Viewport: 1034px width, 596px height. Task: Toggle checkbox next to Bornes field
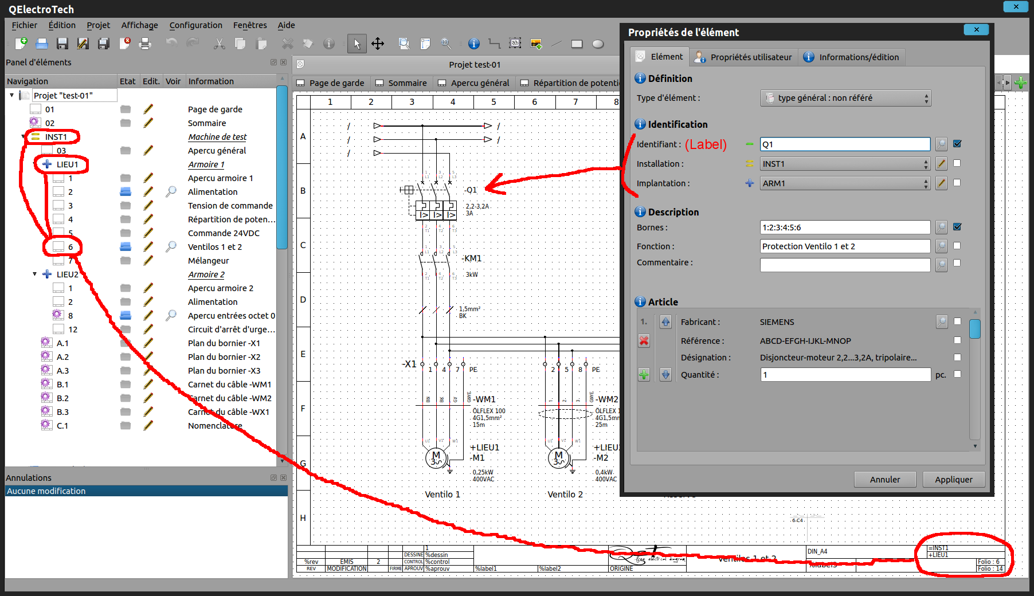(x=957, y=227)
